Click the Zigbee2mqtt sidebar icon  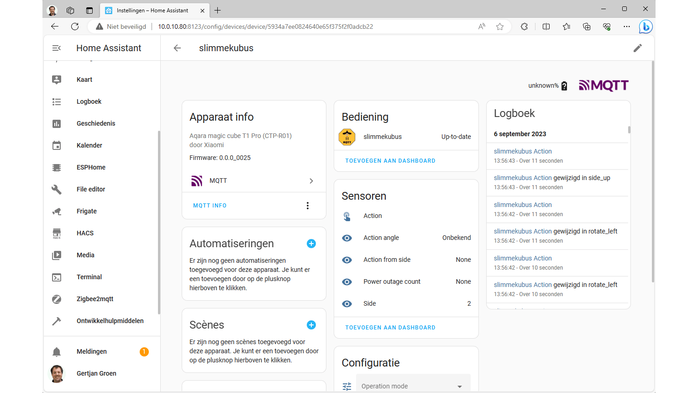tap(57, 299)
